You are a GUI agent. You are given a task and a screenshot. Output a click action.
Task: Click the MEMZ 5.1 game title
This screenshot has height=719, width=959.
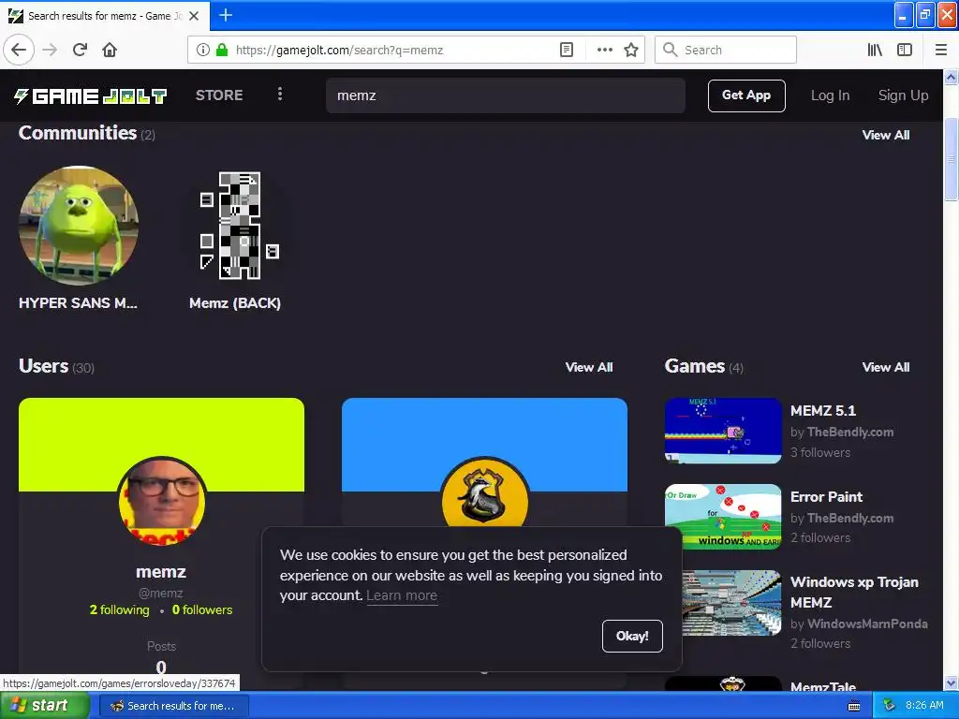[822, 411]
